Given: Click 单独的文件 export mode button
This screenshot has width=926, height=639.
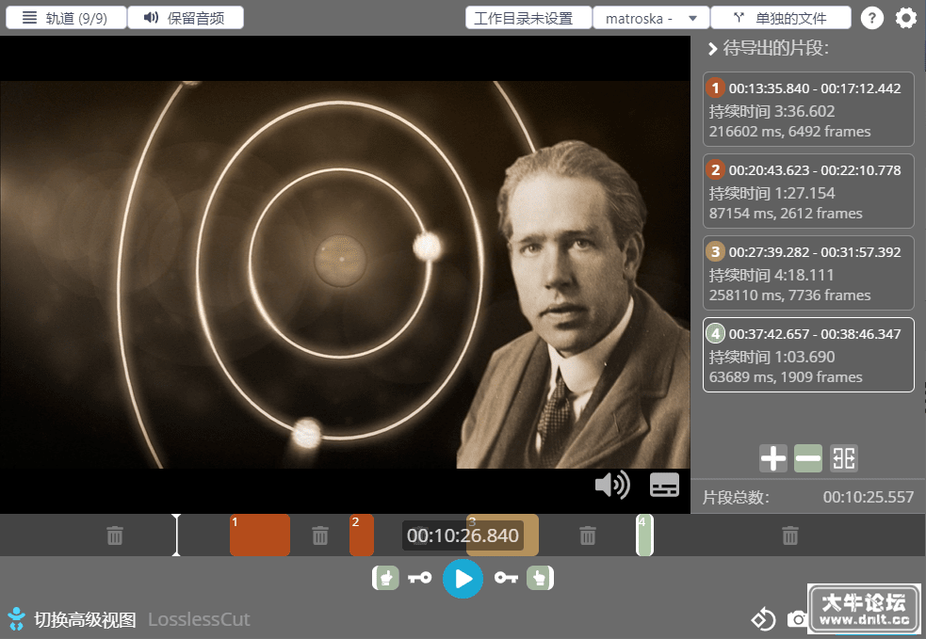Looking at the screenshot, I should [x=781, y=18].
